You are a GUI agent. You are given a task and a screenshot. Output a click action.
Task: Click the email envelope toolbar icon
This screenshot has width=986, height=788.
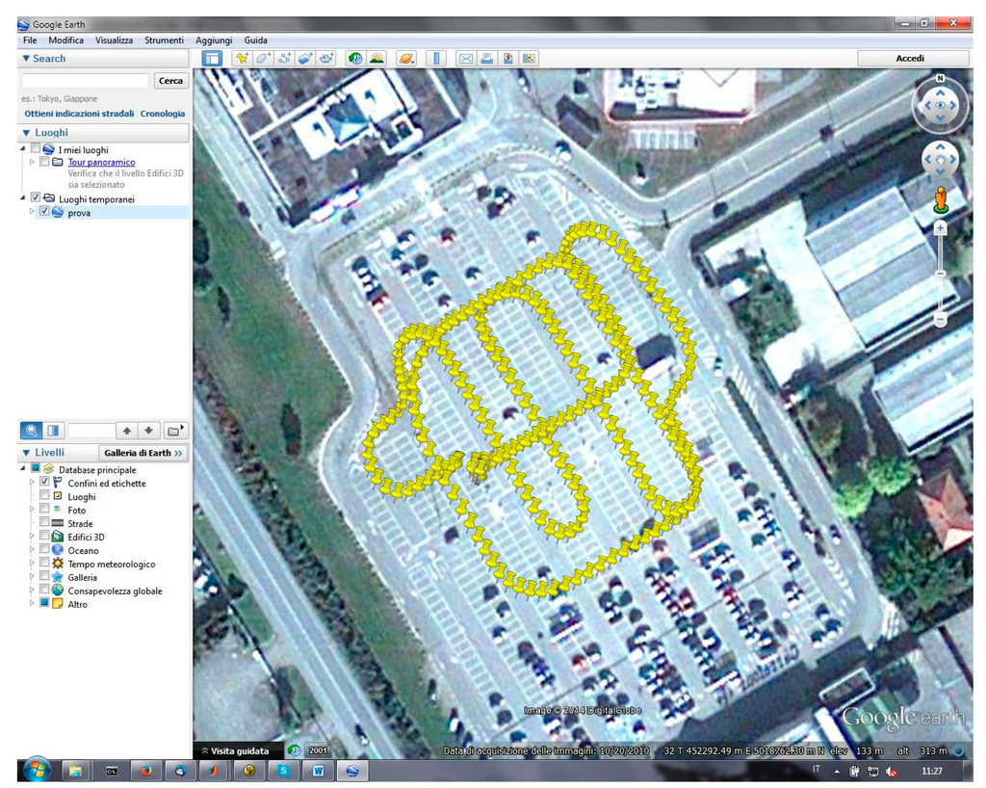[466, 58]
